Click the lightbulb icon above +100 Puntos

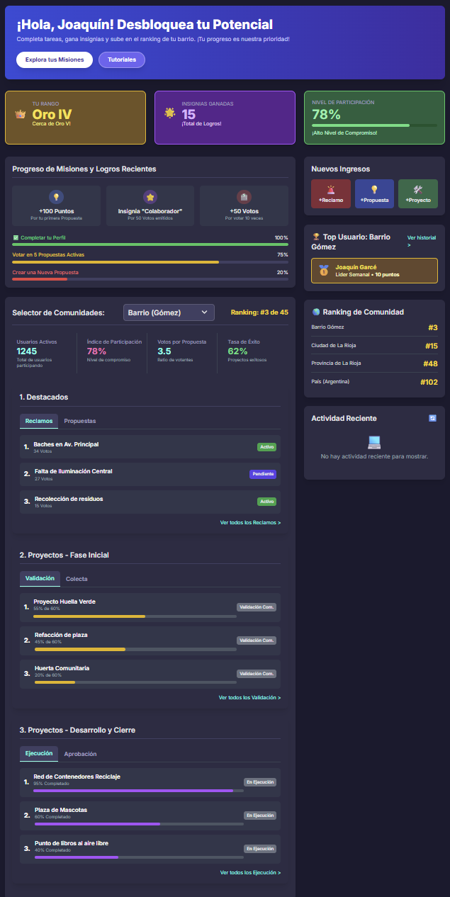pos(57,198)
